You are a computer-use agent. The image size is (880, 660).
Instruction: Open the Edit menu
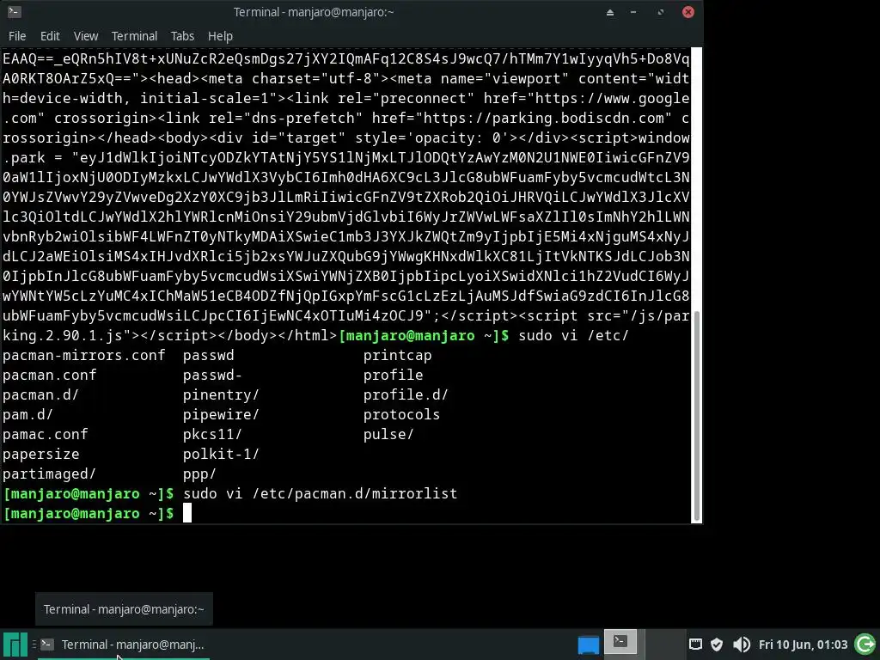click(50, 36)
